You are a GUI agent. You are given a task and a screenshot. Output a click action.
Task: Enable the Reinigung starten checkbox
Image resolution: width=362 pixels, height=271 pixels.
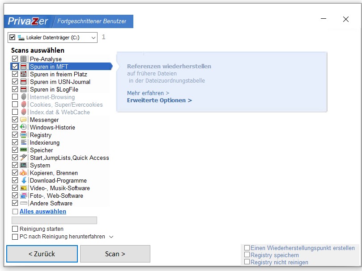pos(15,229)
